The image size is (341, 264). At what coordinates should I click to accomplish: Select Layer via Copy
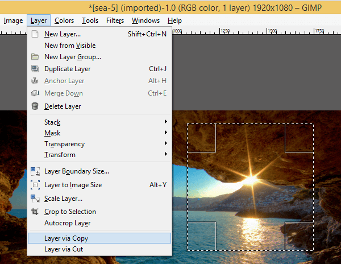point(99,238)
